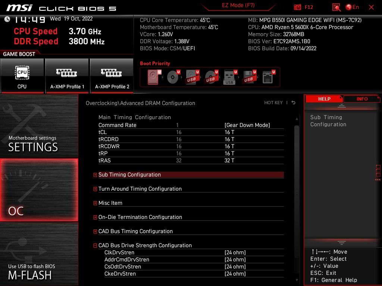382x286 pixels.
Task: Click the settings list scrollbar thumb
Action: 297,192
